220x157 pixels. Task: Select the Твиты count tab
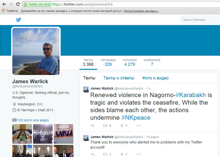88,63
